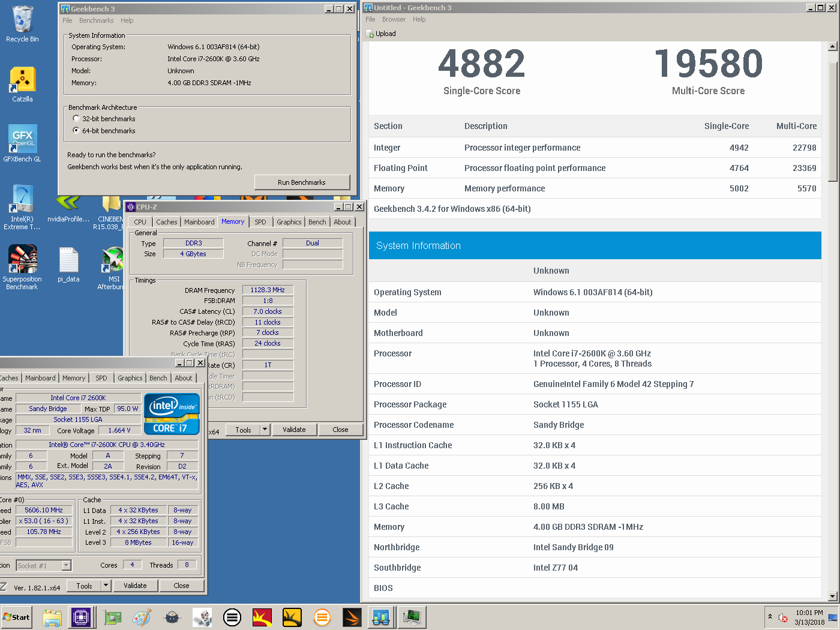Click the 19580 Multi-Core Score
The height and width of the screenshot is (630, 840).
(x=708, y=64)
